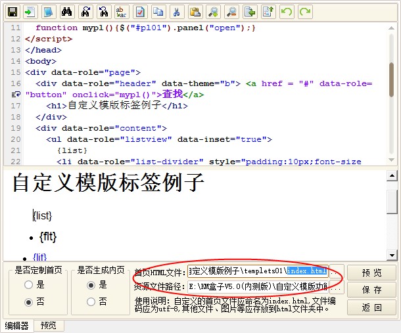Click the preview pane scroll down arrow
401x333 pixels.
click(x=392, y=255)
